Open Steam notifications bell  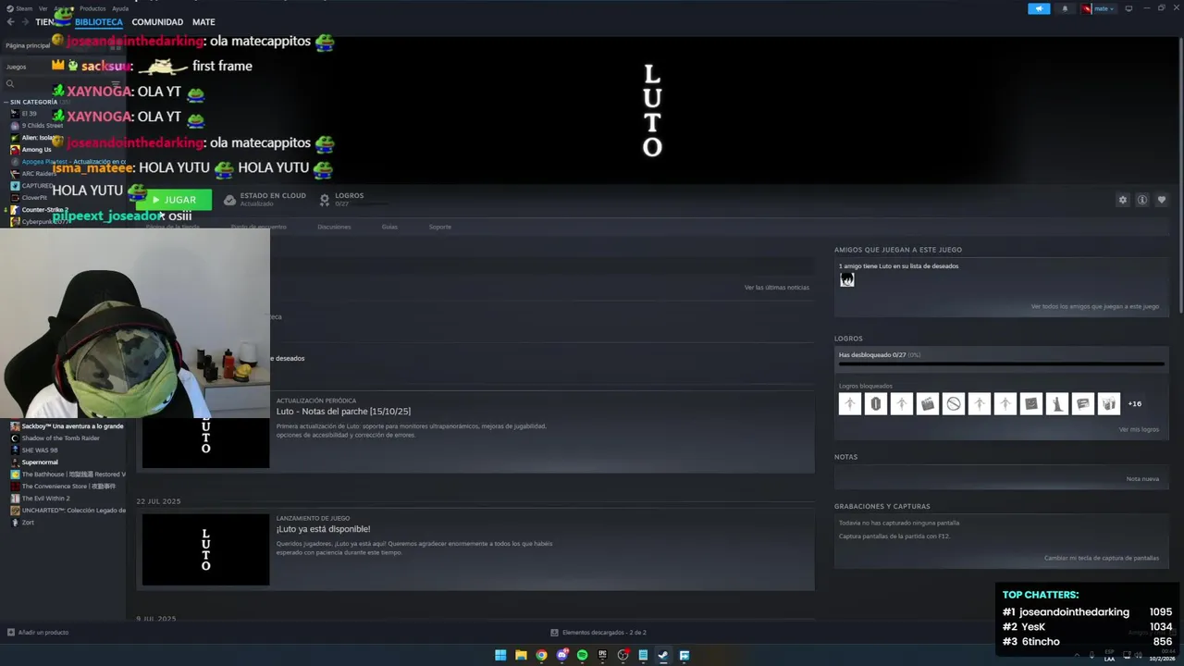pyautogui.click(x=1065, y=8)
